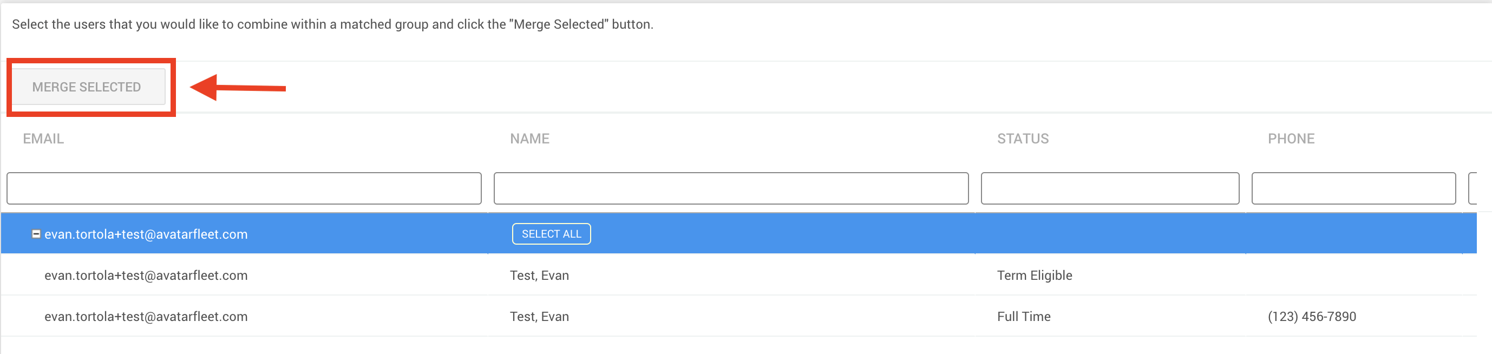Click the partially visible filter box after Phone
The image size is (1492, 354).
[1474, 188]
